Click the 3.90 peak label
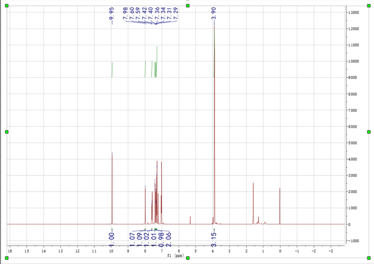Screen dimensions: 374x264 click(214, 13)
